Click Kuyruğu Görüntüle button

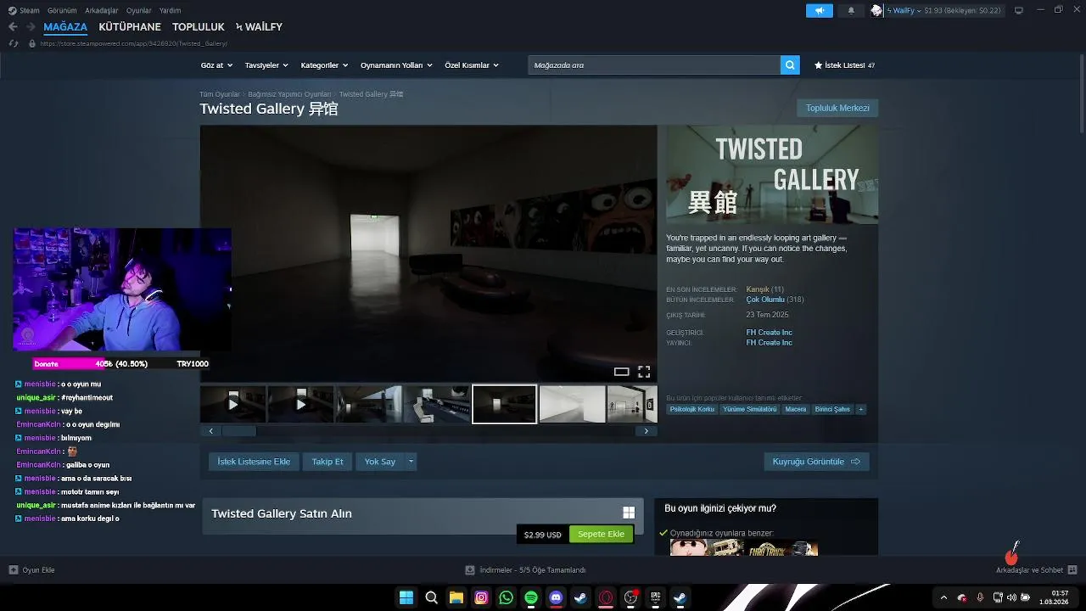click(x=816, y=462)
